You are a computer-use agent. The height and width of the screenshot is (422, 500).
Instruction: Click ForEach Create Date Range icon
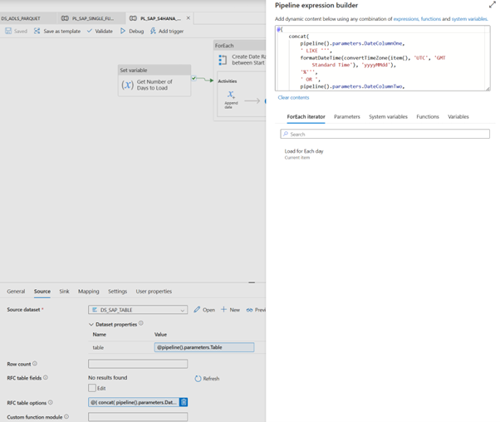(223, 60)
